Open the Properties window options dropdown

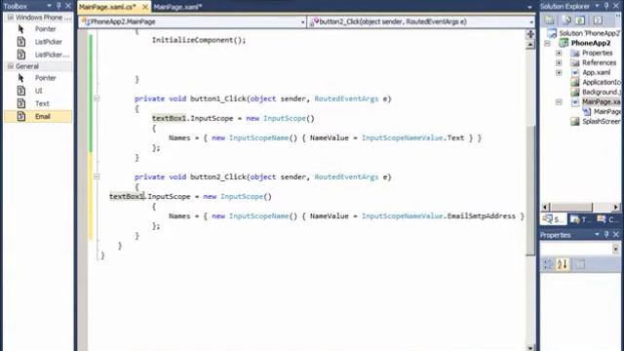pyautogui.click(x=597, y=235)
